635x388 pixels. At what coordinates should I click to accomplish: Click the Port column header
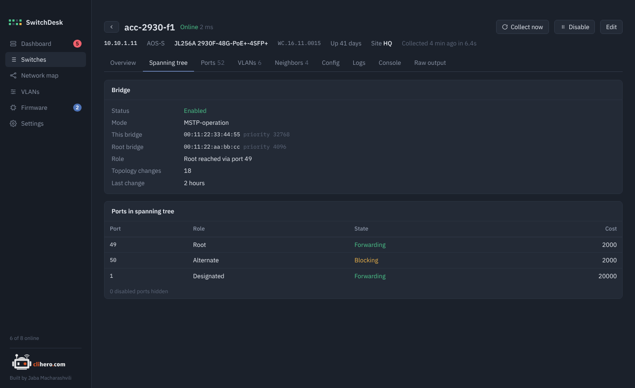coord(115,229)
